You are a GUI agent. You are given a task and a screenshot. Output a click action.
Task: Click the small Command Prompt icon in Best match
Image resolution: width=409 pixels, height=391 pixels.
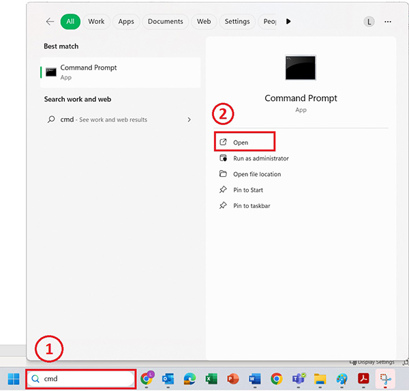click(x=51, y=72)
